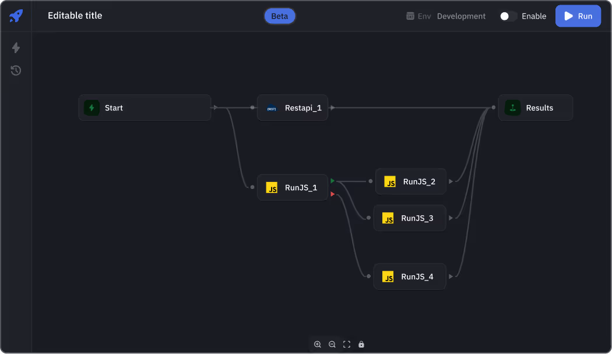Click the fit view icon
This screenshot has height=354, width=612.
347,345
